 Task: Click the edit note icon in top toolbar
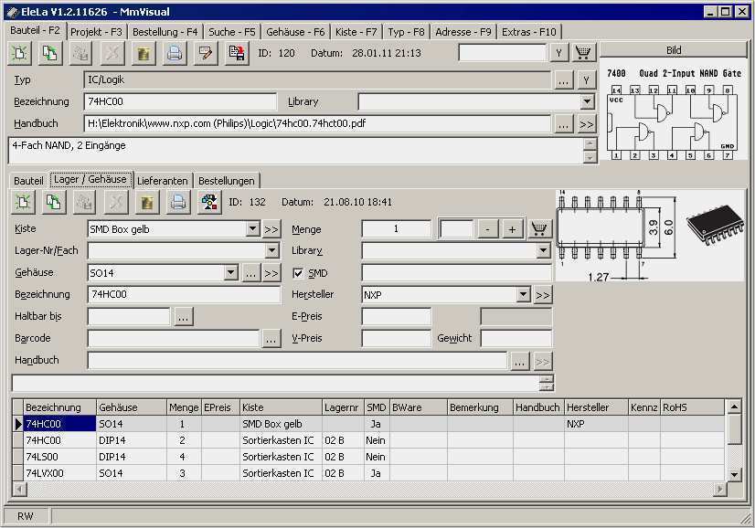(205, 53)
